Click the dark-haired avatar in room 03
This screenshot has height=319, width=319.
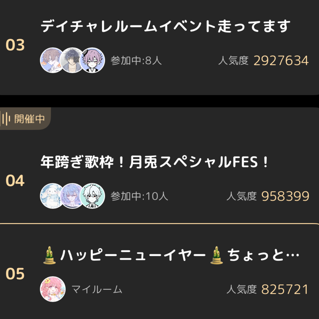point(72,60)
